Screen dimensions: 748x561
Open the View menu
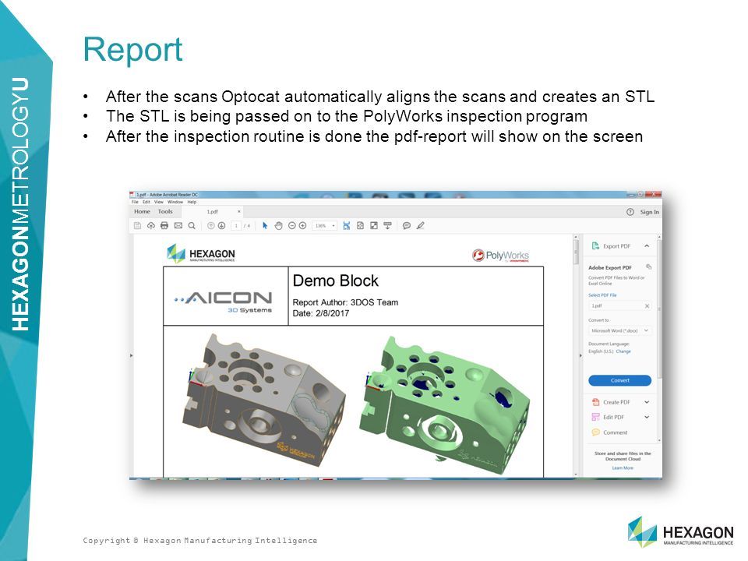point(158,202)
